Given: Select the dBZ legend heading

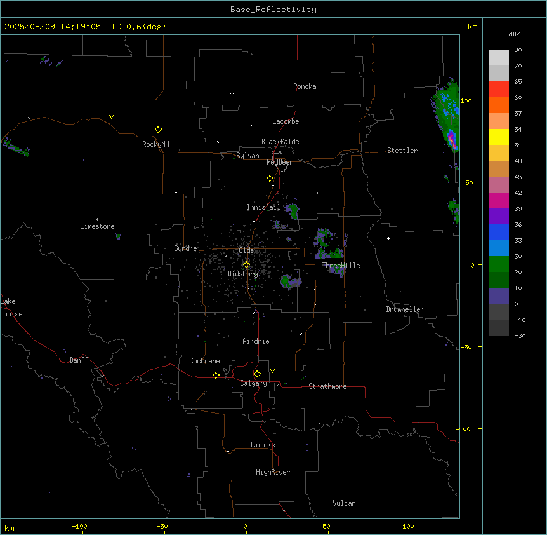Looking at the screenshot, I should pos(514,34).
